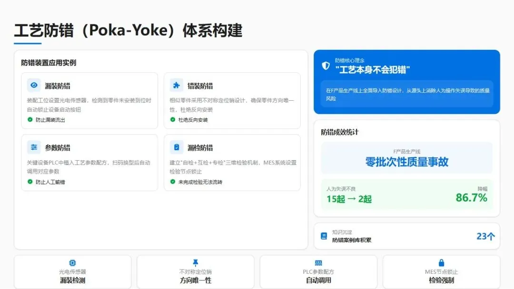514x289 pixels.
Task: Click the 人为失误不良 label
Action: pos(341,189)
